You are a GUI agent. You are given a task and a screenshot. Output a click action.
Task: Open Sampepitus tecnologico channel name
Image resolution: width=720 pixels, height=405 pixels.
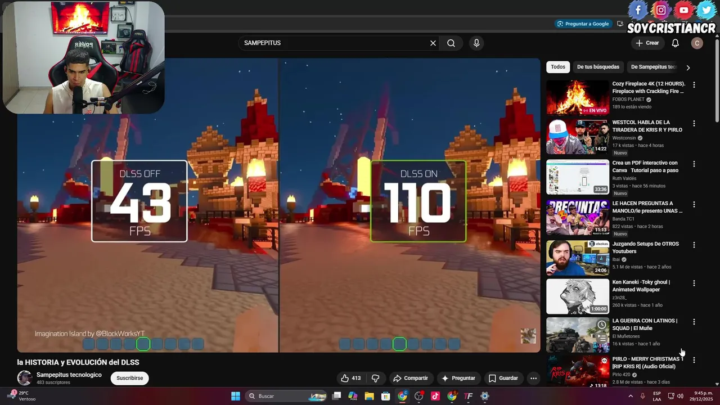coord(69,375)
